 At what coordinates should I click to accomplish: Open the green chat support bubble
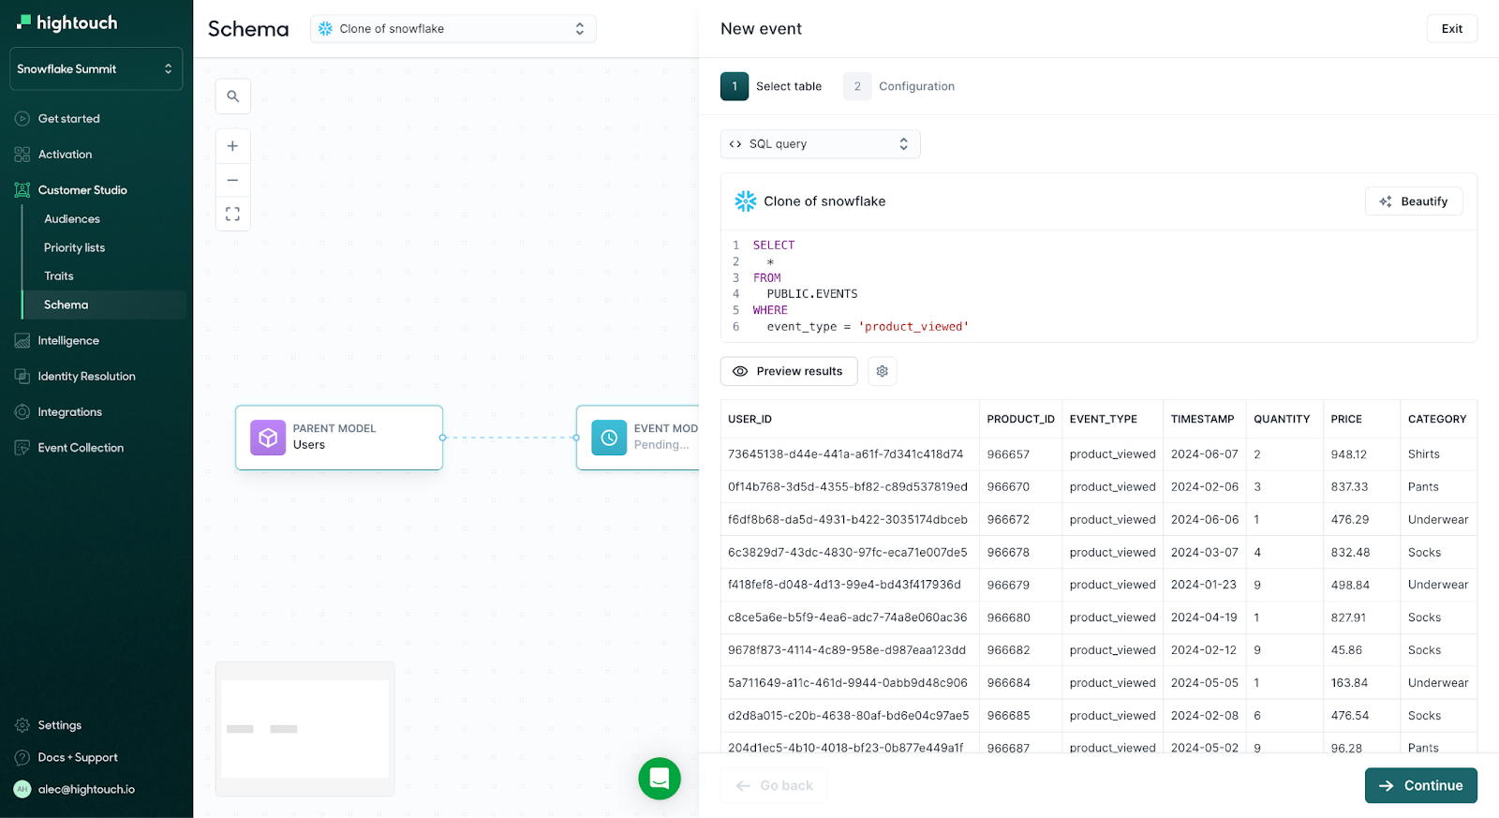pos(660,779)
